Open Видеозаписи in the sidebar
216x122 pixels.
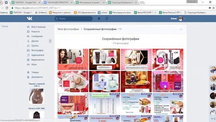click(x=38, y=60)
